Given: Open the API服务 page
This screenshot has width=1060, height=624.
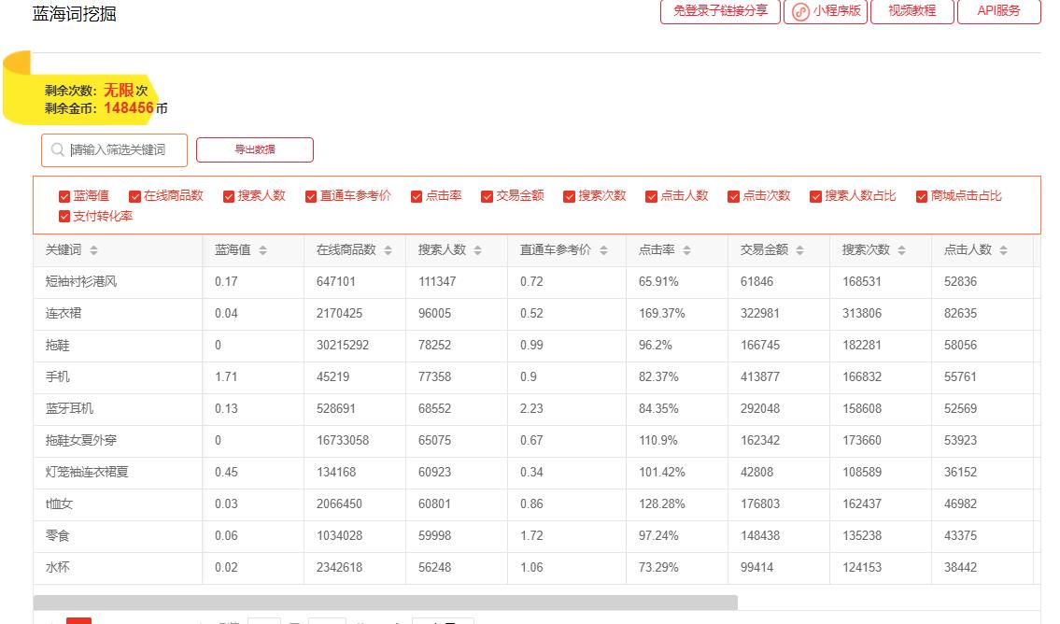Looking at the screenshot, I should [x=998, y=12].
